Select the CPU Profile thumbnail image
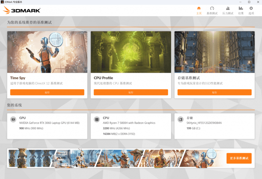Image resolution: width=262 pixels, height=179 pixels. 131,52
